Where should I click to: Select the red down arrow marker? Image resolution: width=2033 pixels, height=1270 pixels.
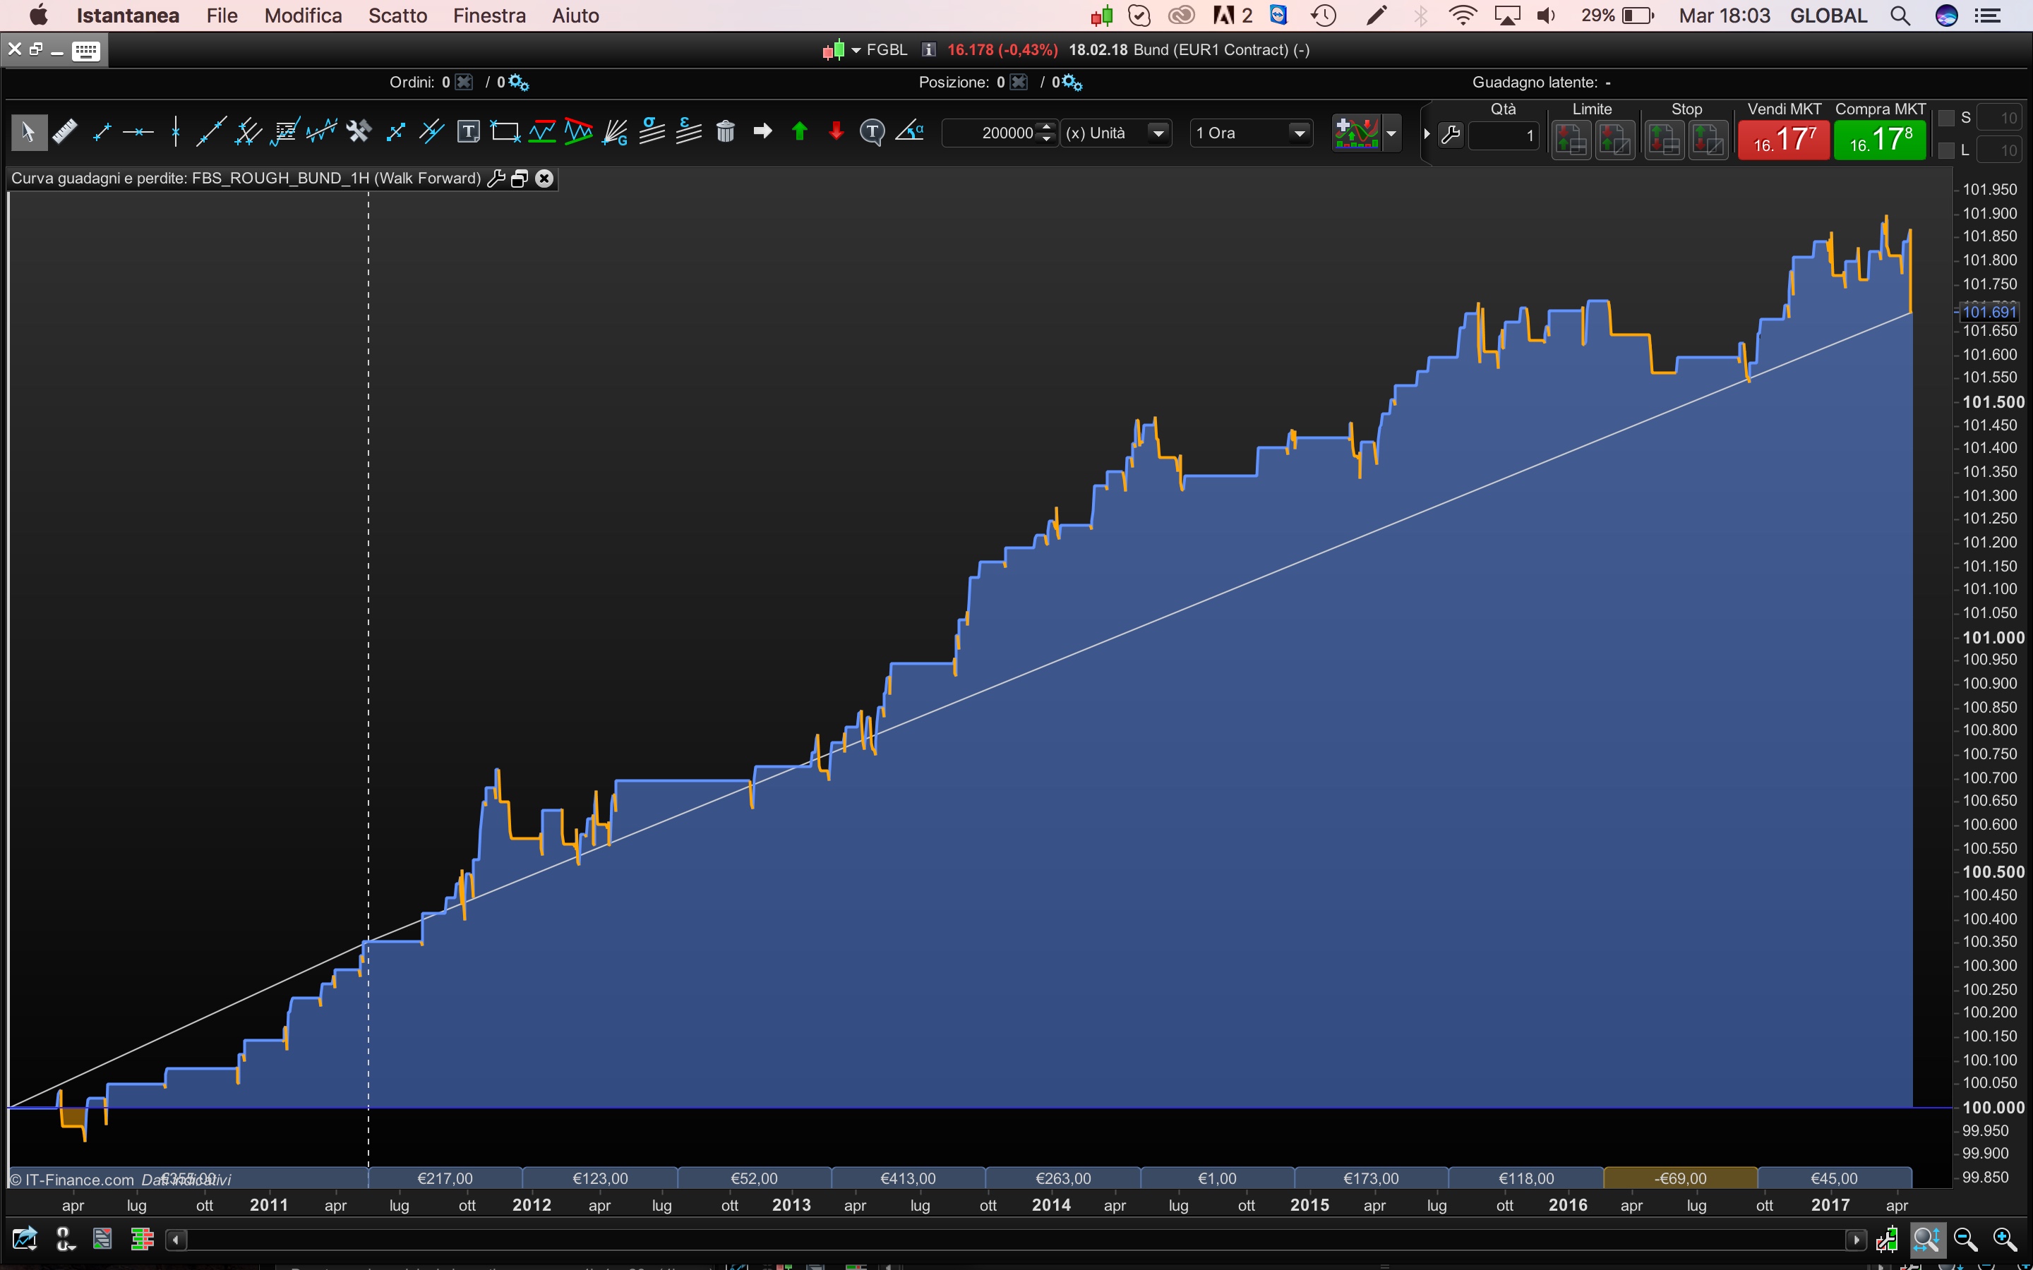point(836,132)
